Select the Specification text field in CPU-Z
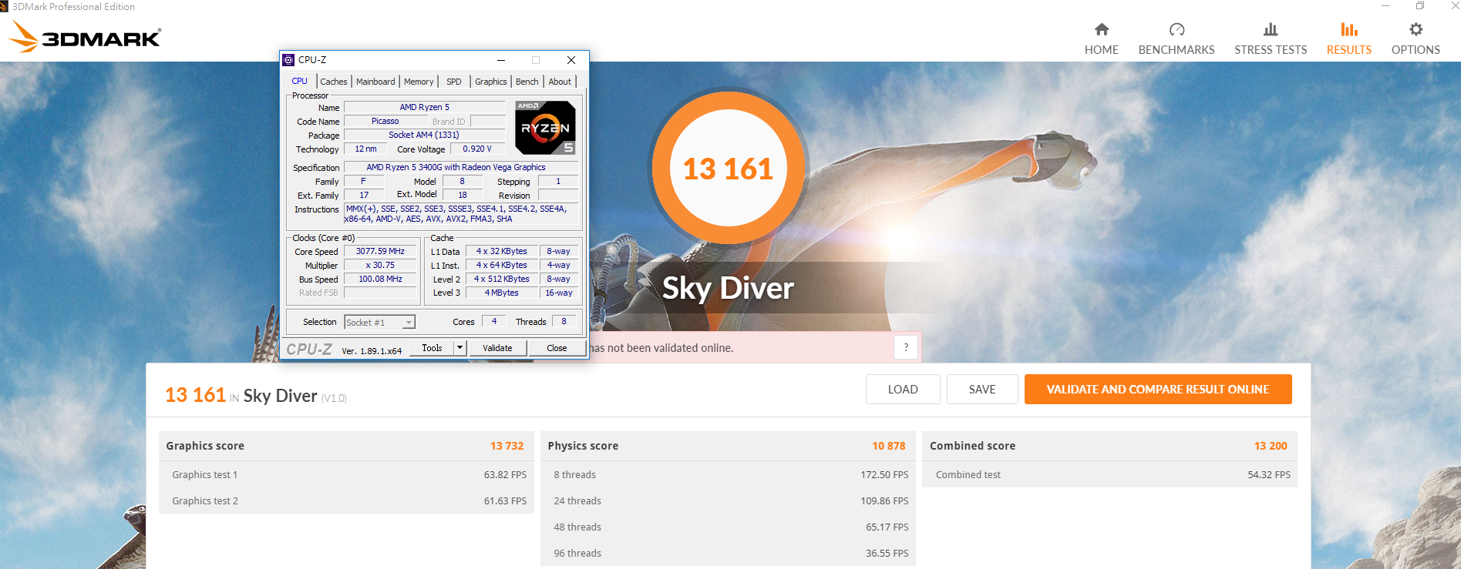Viewport: 1461px width, 569px height. (x=460, y=167)
